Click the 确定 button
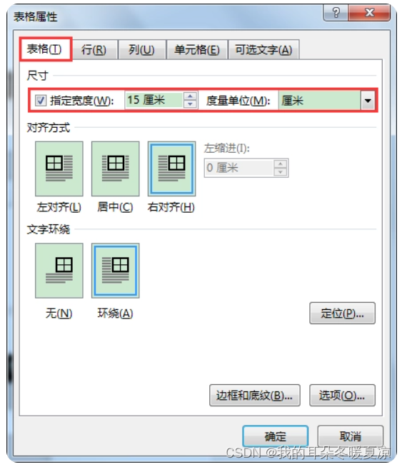The width and height of the screenshot is (402, 467). pyautogui.click(x=275, y=436)
